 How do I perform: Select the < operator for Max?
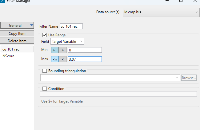click(x=63, y=59)
